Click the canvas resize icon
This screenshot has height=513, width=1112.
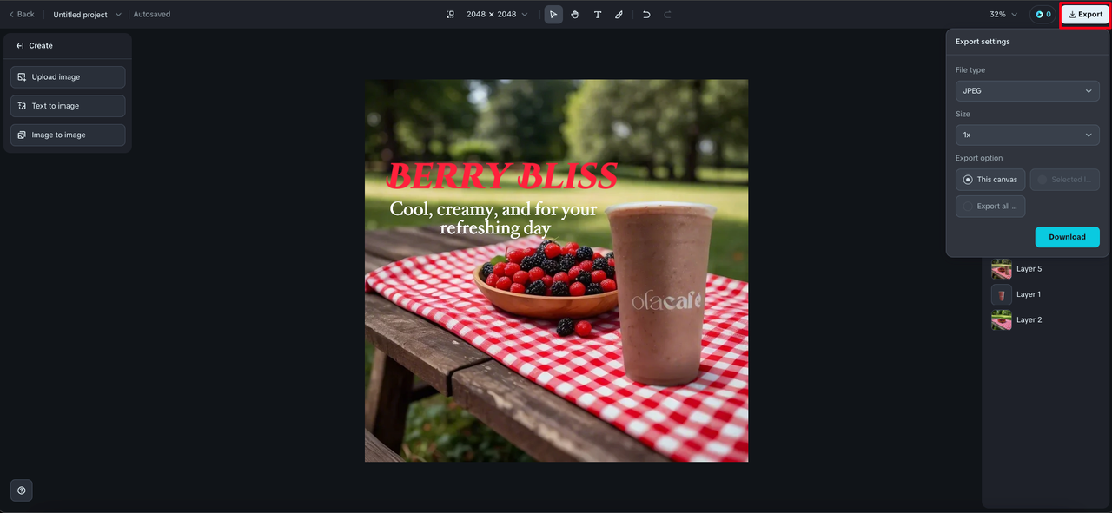point(450,15)
